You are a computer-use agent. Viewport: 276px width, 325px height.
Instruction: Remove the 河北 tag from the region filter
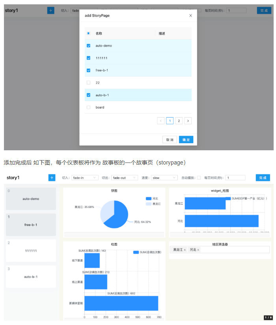pyautogui.click(x=198, y=250)
